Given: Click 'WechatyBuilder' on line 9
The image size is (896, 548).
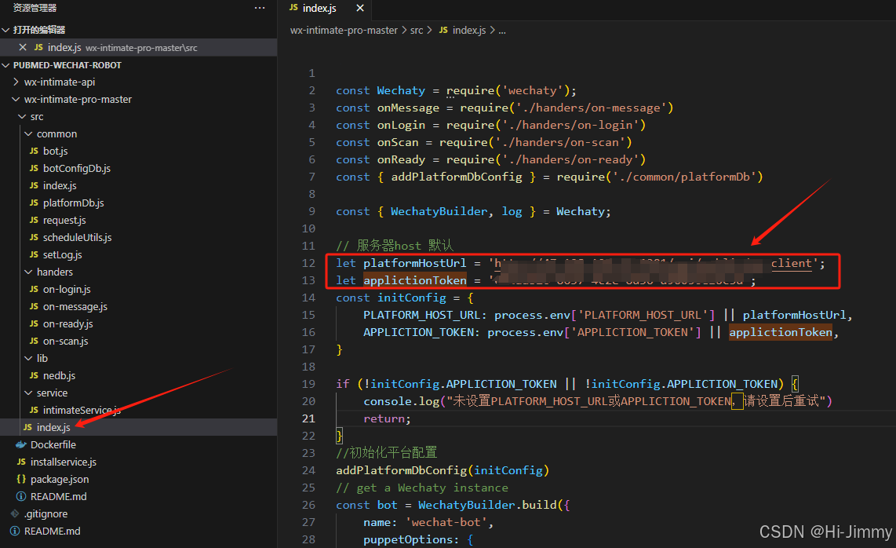Looking at the screenshot, I should click(x=439, y=212).
